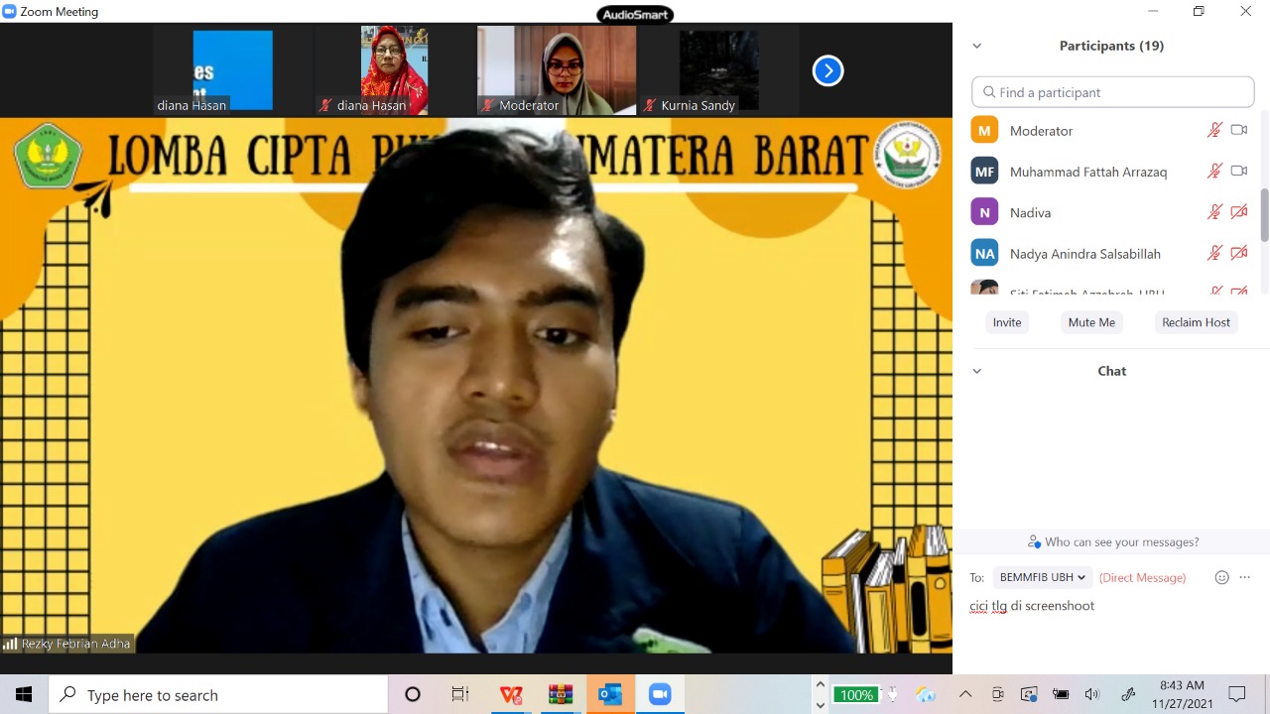Screen dimensions: 1270x714
Task: Click the Task View taskbar icon
Action: (460, 695)
